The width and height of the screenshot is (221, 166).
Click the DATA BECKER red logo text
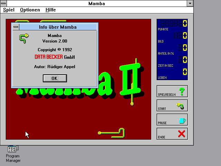[49, 57]
